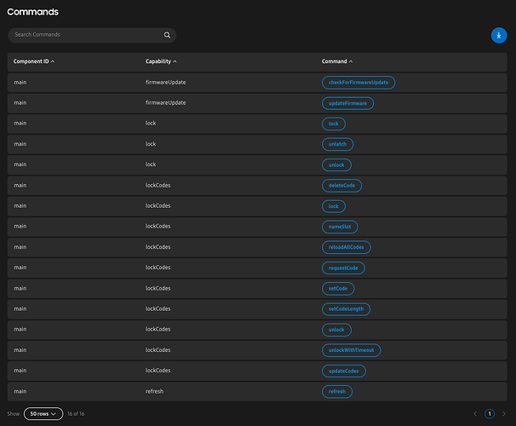
Task: Click the setCode command
Action: (x=338, y=289)
